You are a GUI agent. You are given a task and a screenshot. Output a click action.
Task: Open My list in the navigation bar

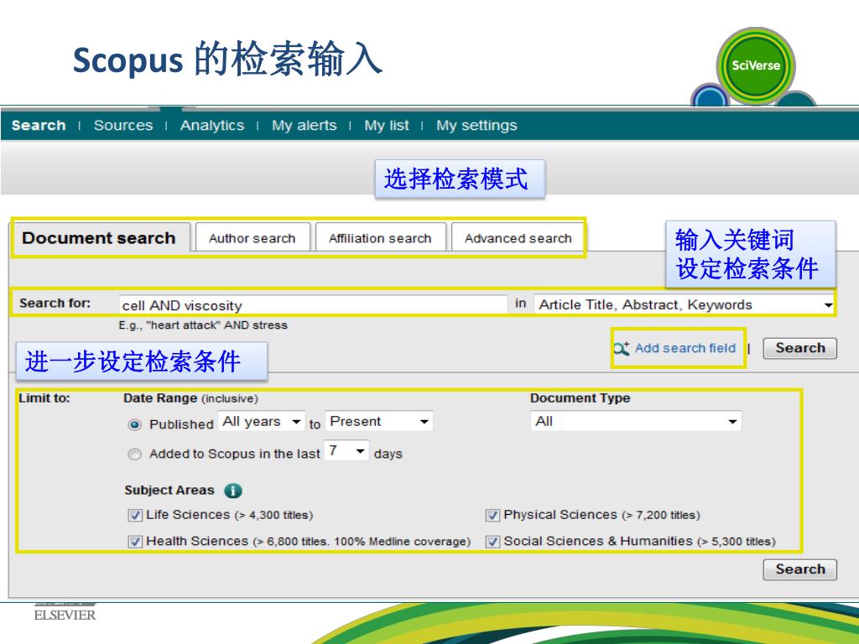coord(386,126)
